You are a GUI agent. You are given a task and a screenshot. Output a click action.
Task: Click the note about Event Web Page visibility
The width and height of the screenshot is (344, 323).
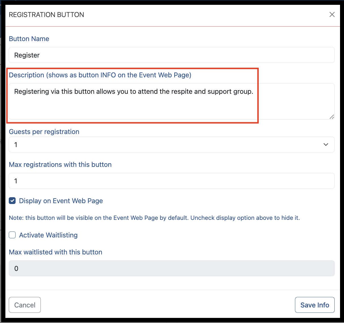pyautogui.click(x=154, y=218)
